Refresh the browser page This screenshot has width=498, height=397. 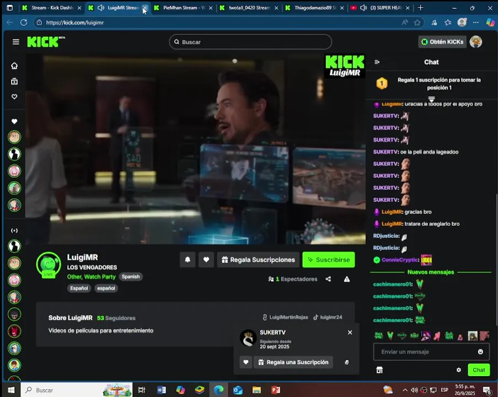coord(24,23)
